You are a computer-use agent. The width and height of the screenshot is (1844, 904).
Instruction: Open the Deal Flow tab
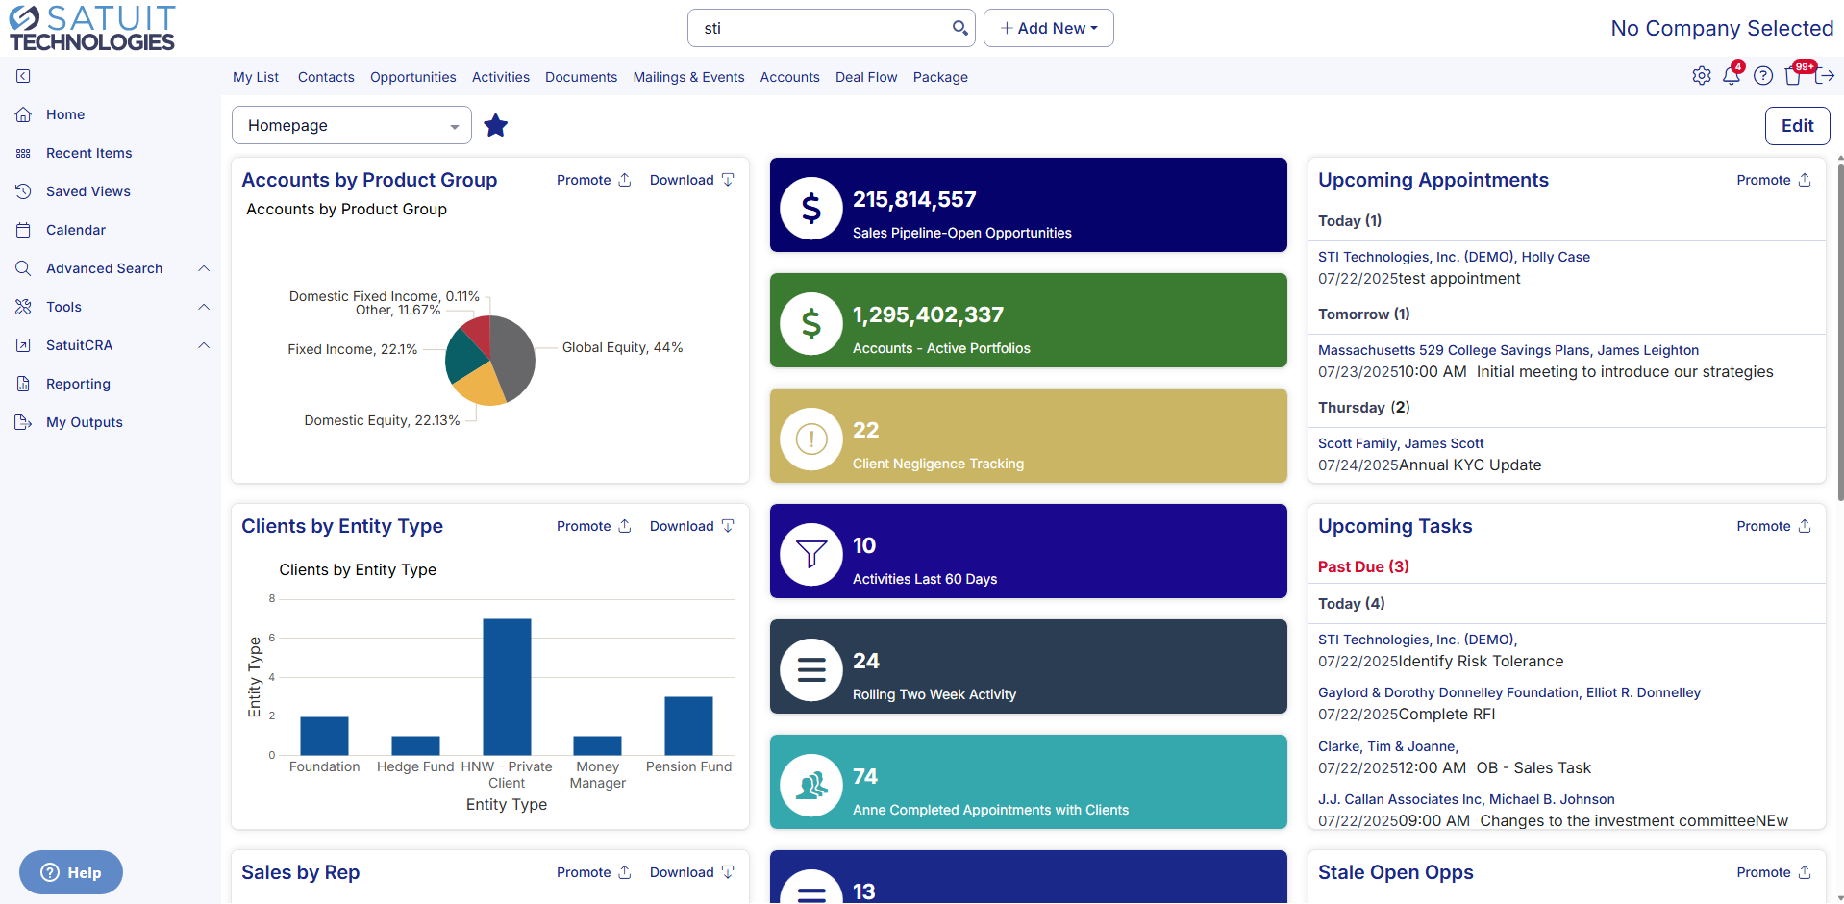click(x=866, y=77)
